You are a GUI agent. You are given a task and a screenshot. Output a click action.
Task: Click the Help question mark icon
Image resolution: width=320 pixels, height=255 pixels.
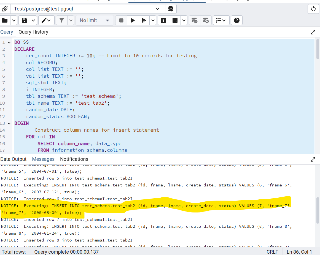(237, 20)
